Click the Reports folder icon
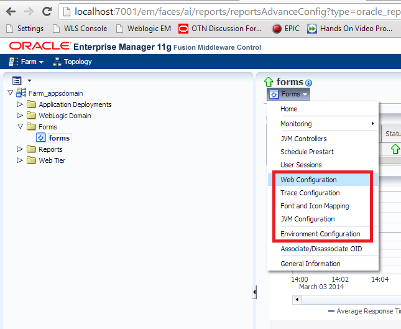Screen dimensions: 401x329 coord(31,149)
